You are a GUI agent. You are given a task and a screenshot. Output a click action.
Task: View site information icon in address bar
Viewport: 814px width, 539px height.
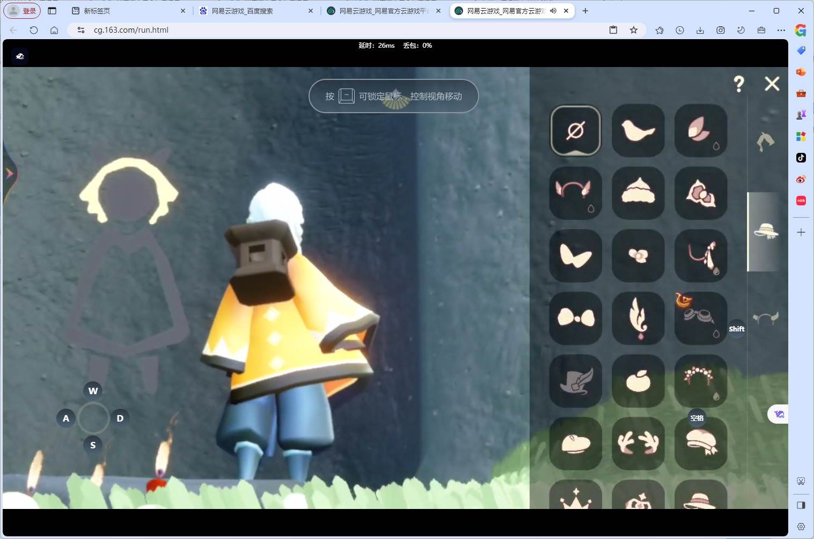(81, 30)
